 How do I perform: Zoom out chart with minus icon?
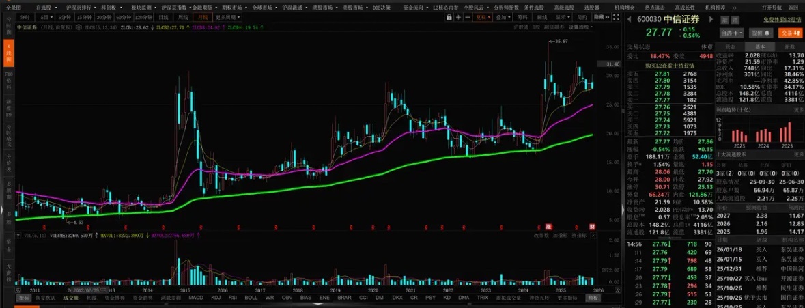(468, 17)
